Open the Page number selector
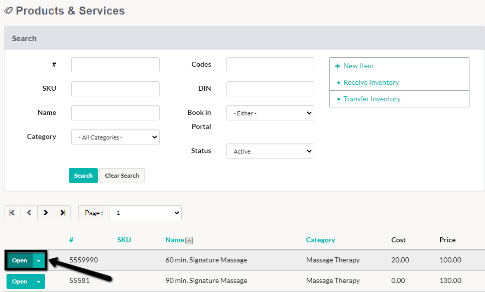 click(145, 212)
